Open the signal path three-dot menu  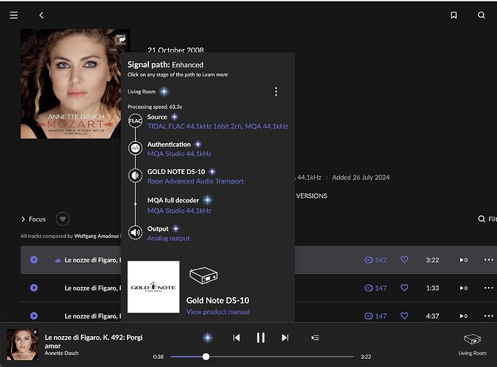276,92
